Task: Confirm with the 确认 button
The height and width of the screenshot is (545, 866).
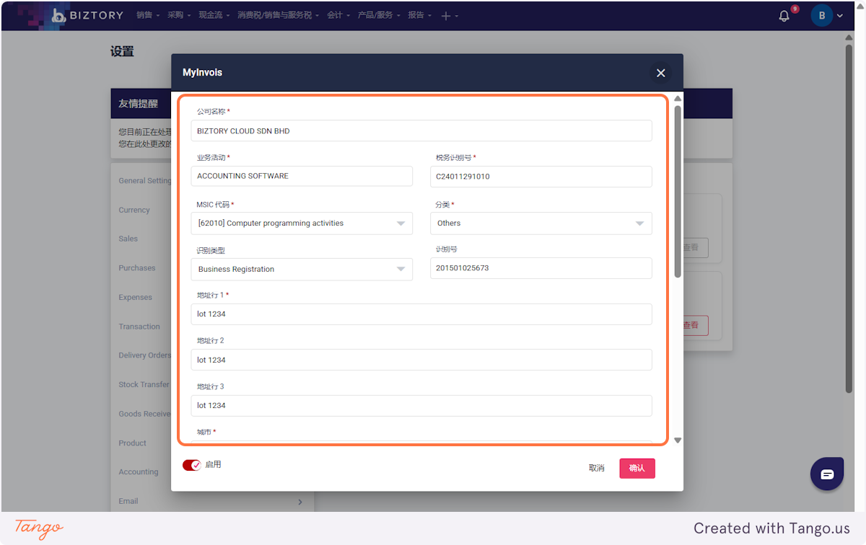Action: [637, 469]
